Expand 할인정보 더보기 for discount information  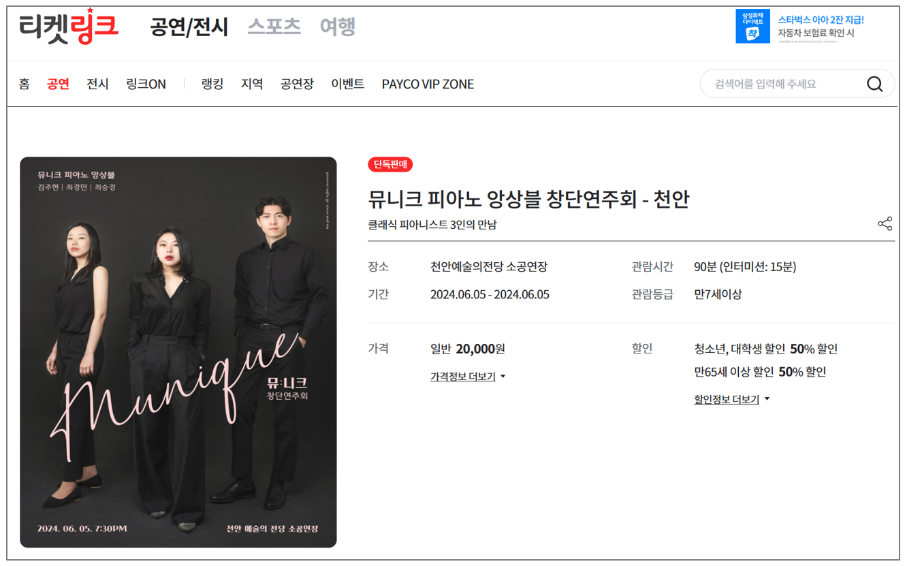pos(727,399)
